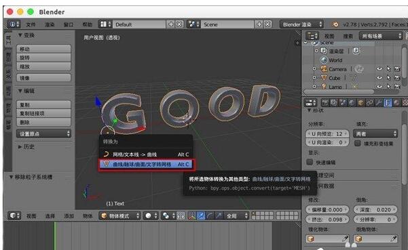The height and width of the screenshot is (250, 408).
Task: Click the 移动 (Translate) button
Action: click(43, 49)
